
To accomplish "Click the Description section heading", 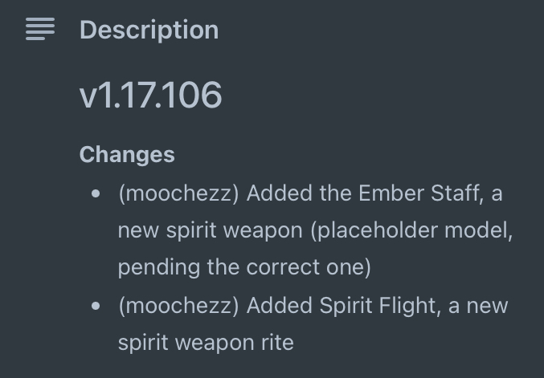I will (149, 30).
